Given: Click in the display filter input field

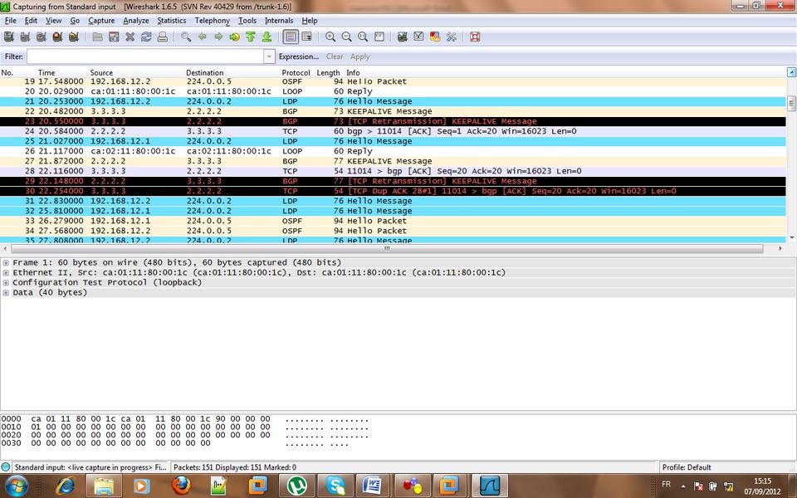Looking at the screenshot, I should click(145, 56).
